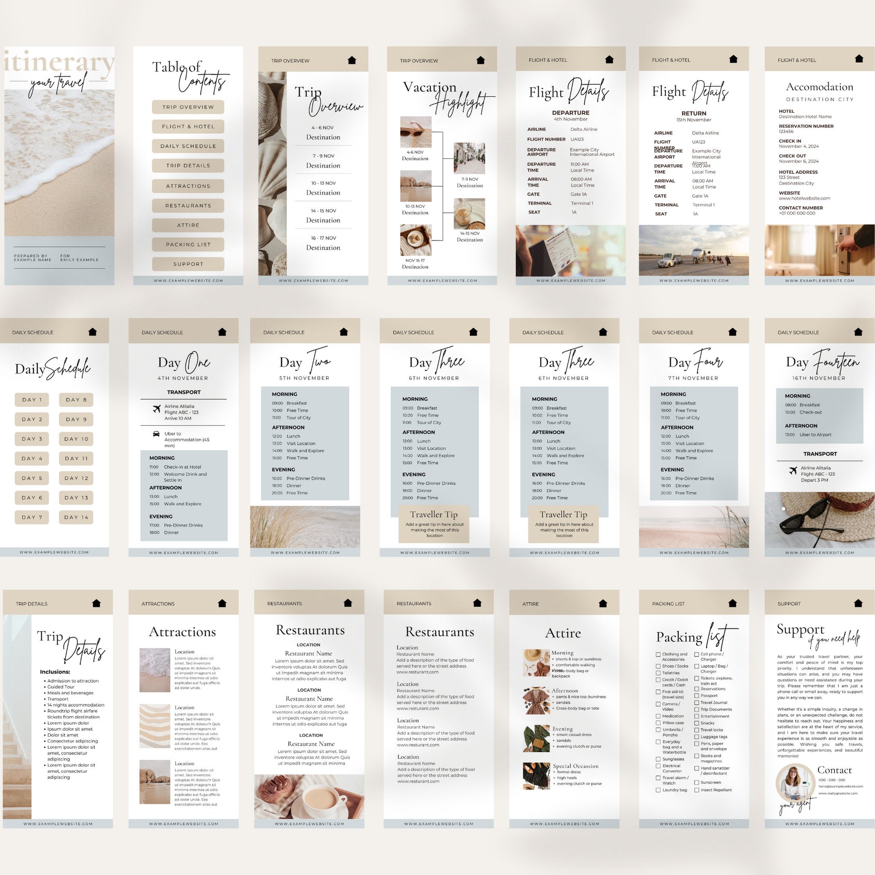Select DAY 3 button
This screenshot has height=875, width=875.
tap(32, 439)
